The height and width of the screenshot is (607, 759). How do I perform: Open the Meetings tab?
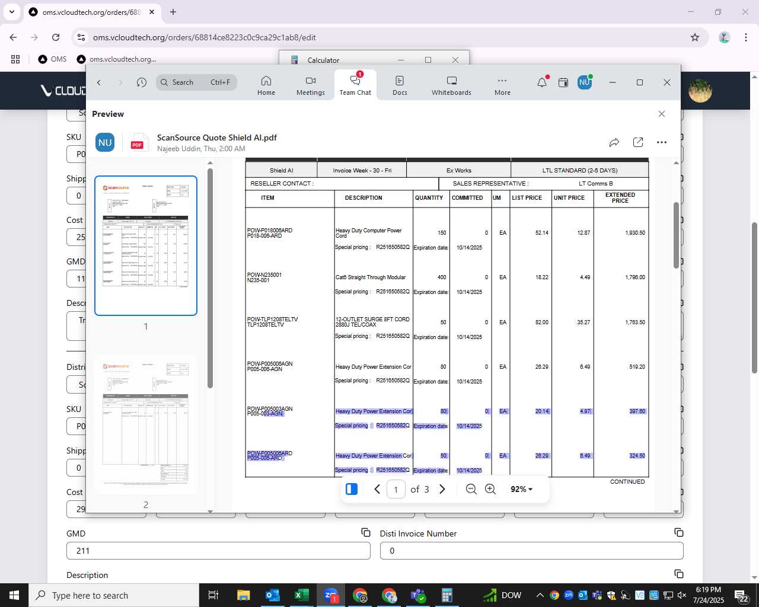[311, 85]
